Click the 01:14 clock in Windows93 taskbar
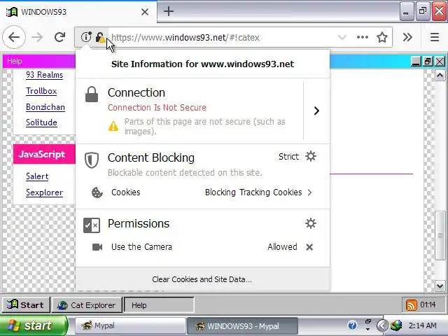 tap(428, 304)
